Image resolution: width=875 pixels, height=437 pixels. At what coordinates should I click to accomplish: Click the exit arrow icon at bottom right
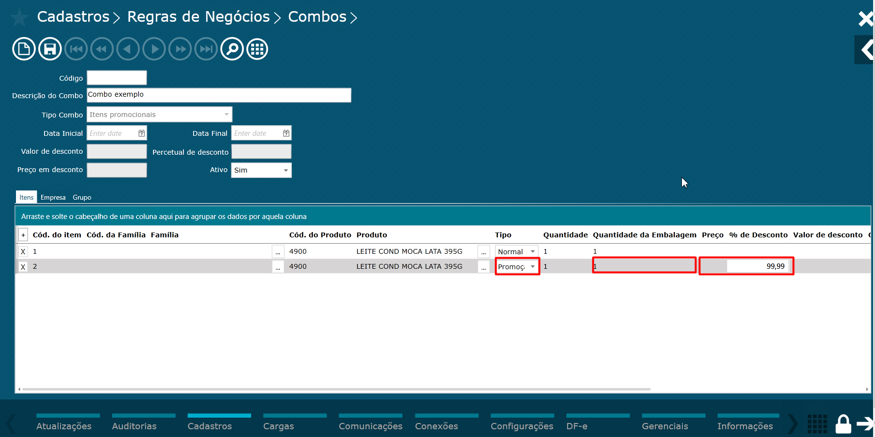[x=865, y=424]
